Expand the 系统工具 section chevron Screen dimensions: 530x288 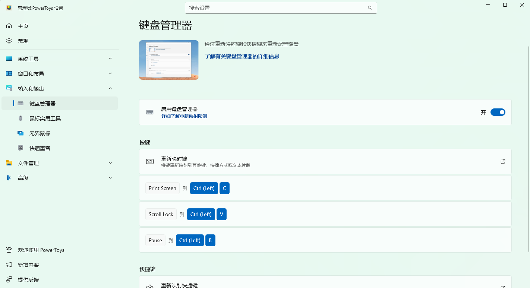coord(110,59)
